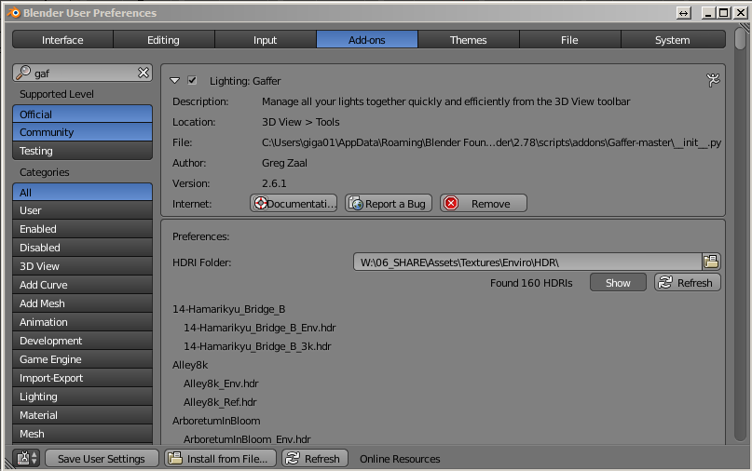Clear the gaf search text

143,73
